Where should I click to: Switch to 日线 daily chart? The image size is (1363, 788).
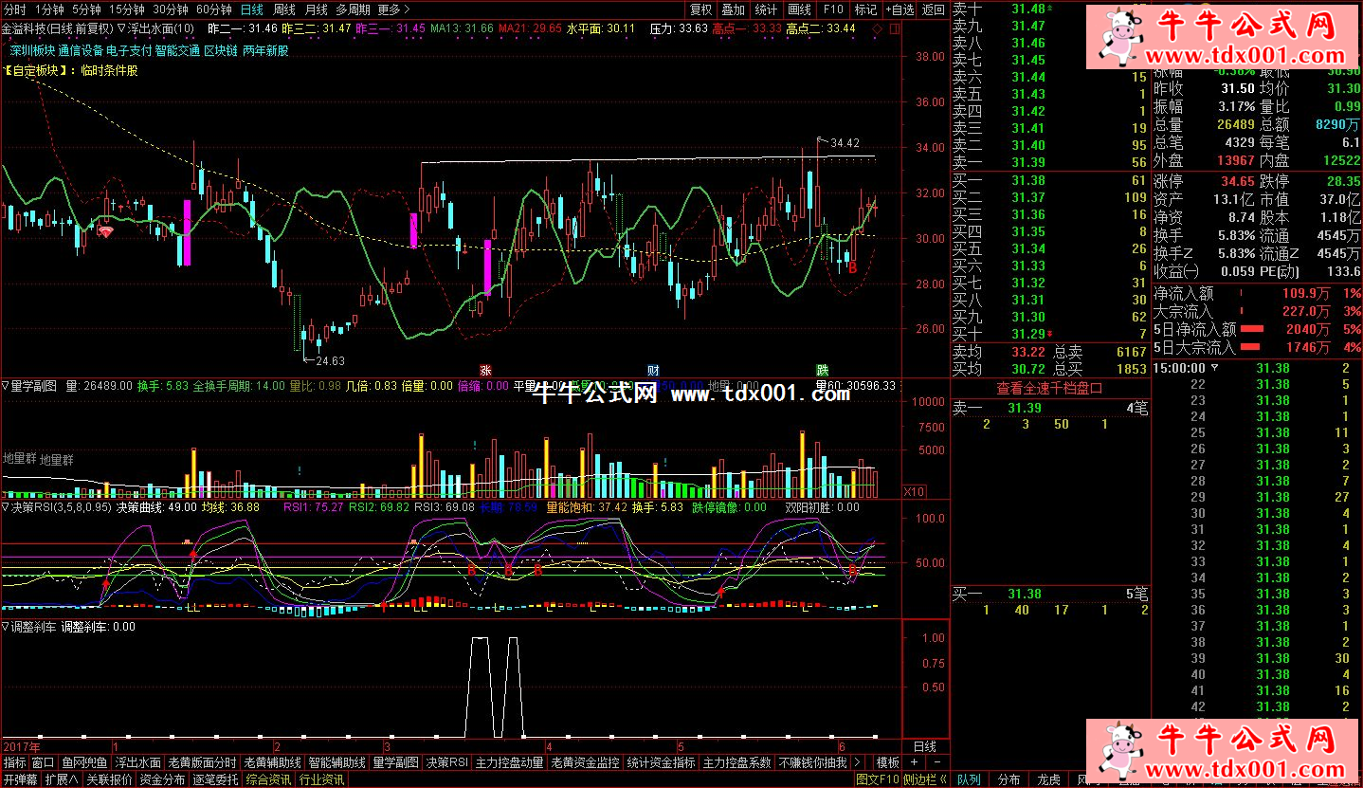tap(252, 9)
